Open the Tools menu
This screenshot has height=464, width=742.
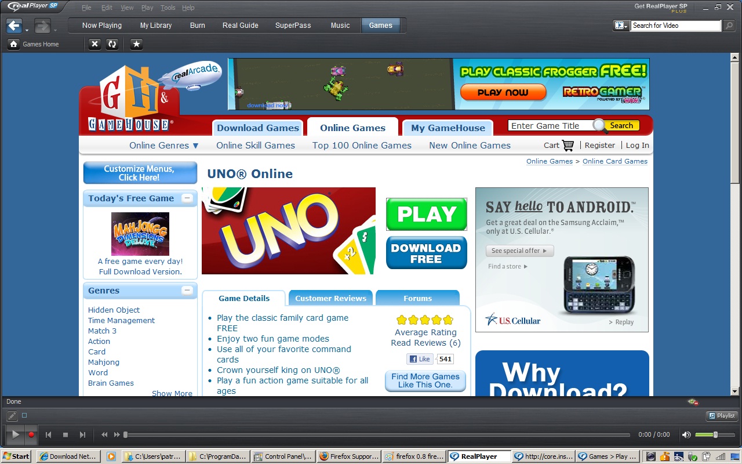click(168, 8)
